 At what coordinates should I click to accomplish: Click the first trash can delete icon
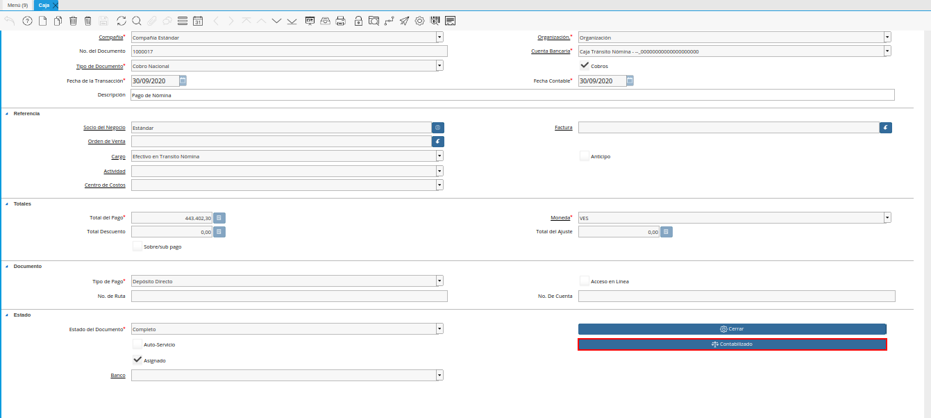(73, 21)
